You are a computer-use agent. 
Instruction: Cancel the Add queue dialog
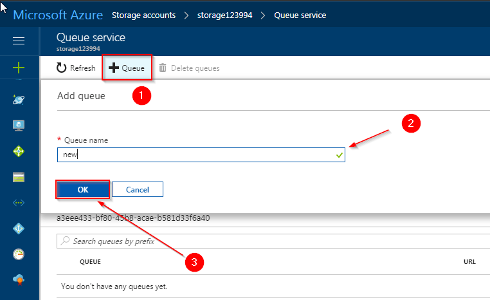pos(138,189)
